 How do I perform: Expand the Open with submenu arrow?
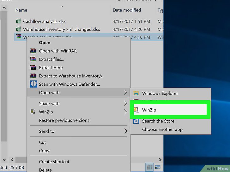click(x=125, y=92)
